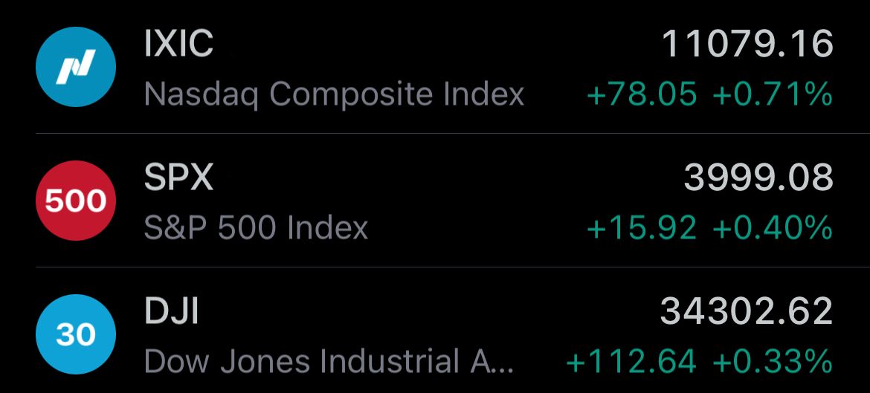Viewport: 870px width, 393px height.
Task: Open the SPX ticker symbol
Action: [178, 178]
